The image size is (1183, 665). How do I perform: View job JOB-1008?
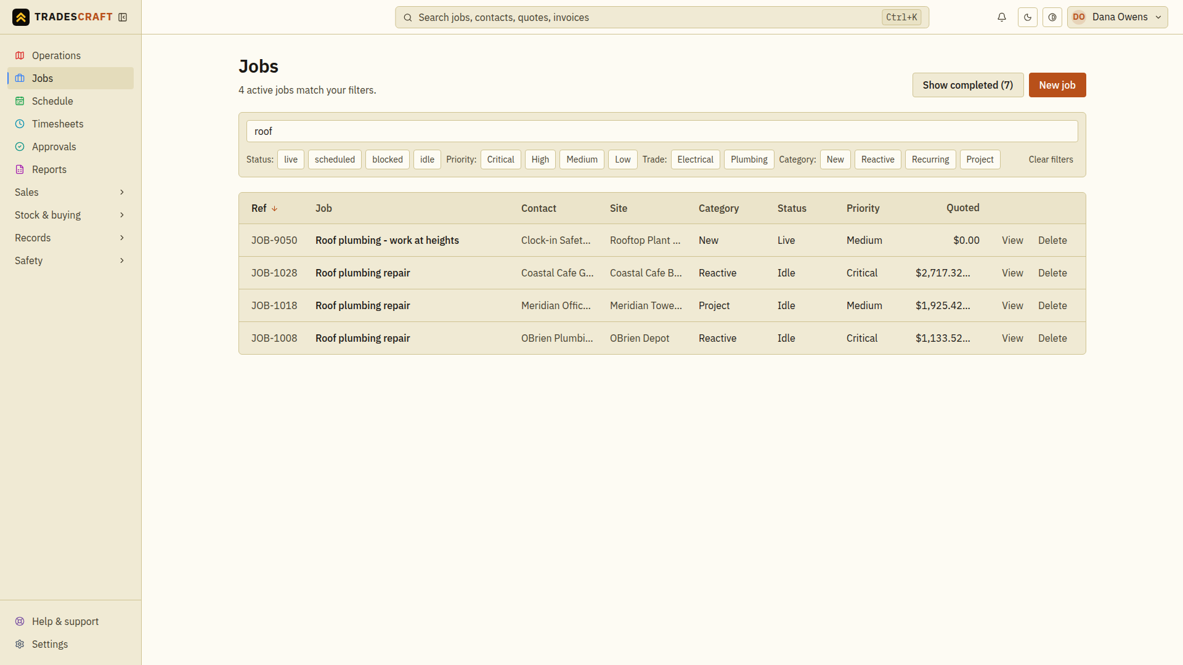coord(1012,338)
